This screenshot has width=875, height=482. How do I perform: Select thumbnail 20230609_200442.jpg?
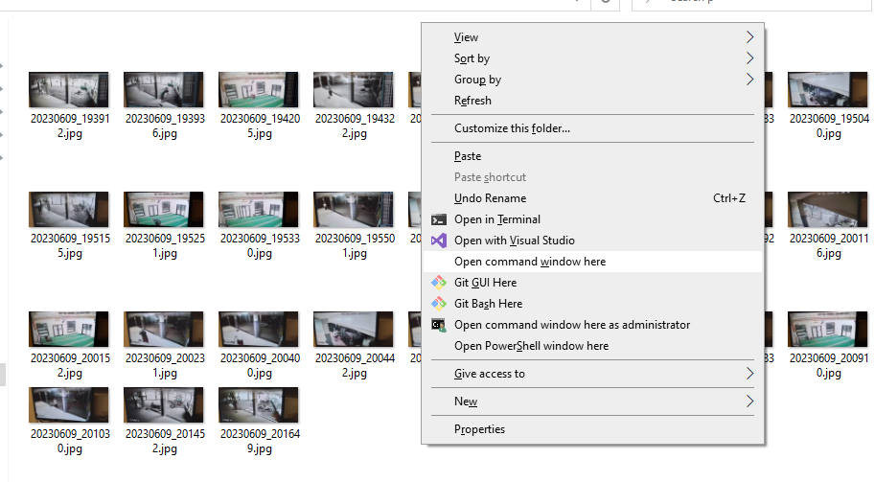coord(354,329)
